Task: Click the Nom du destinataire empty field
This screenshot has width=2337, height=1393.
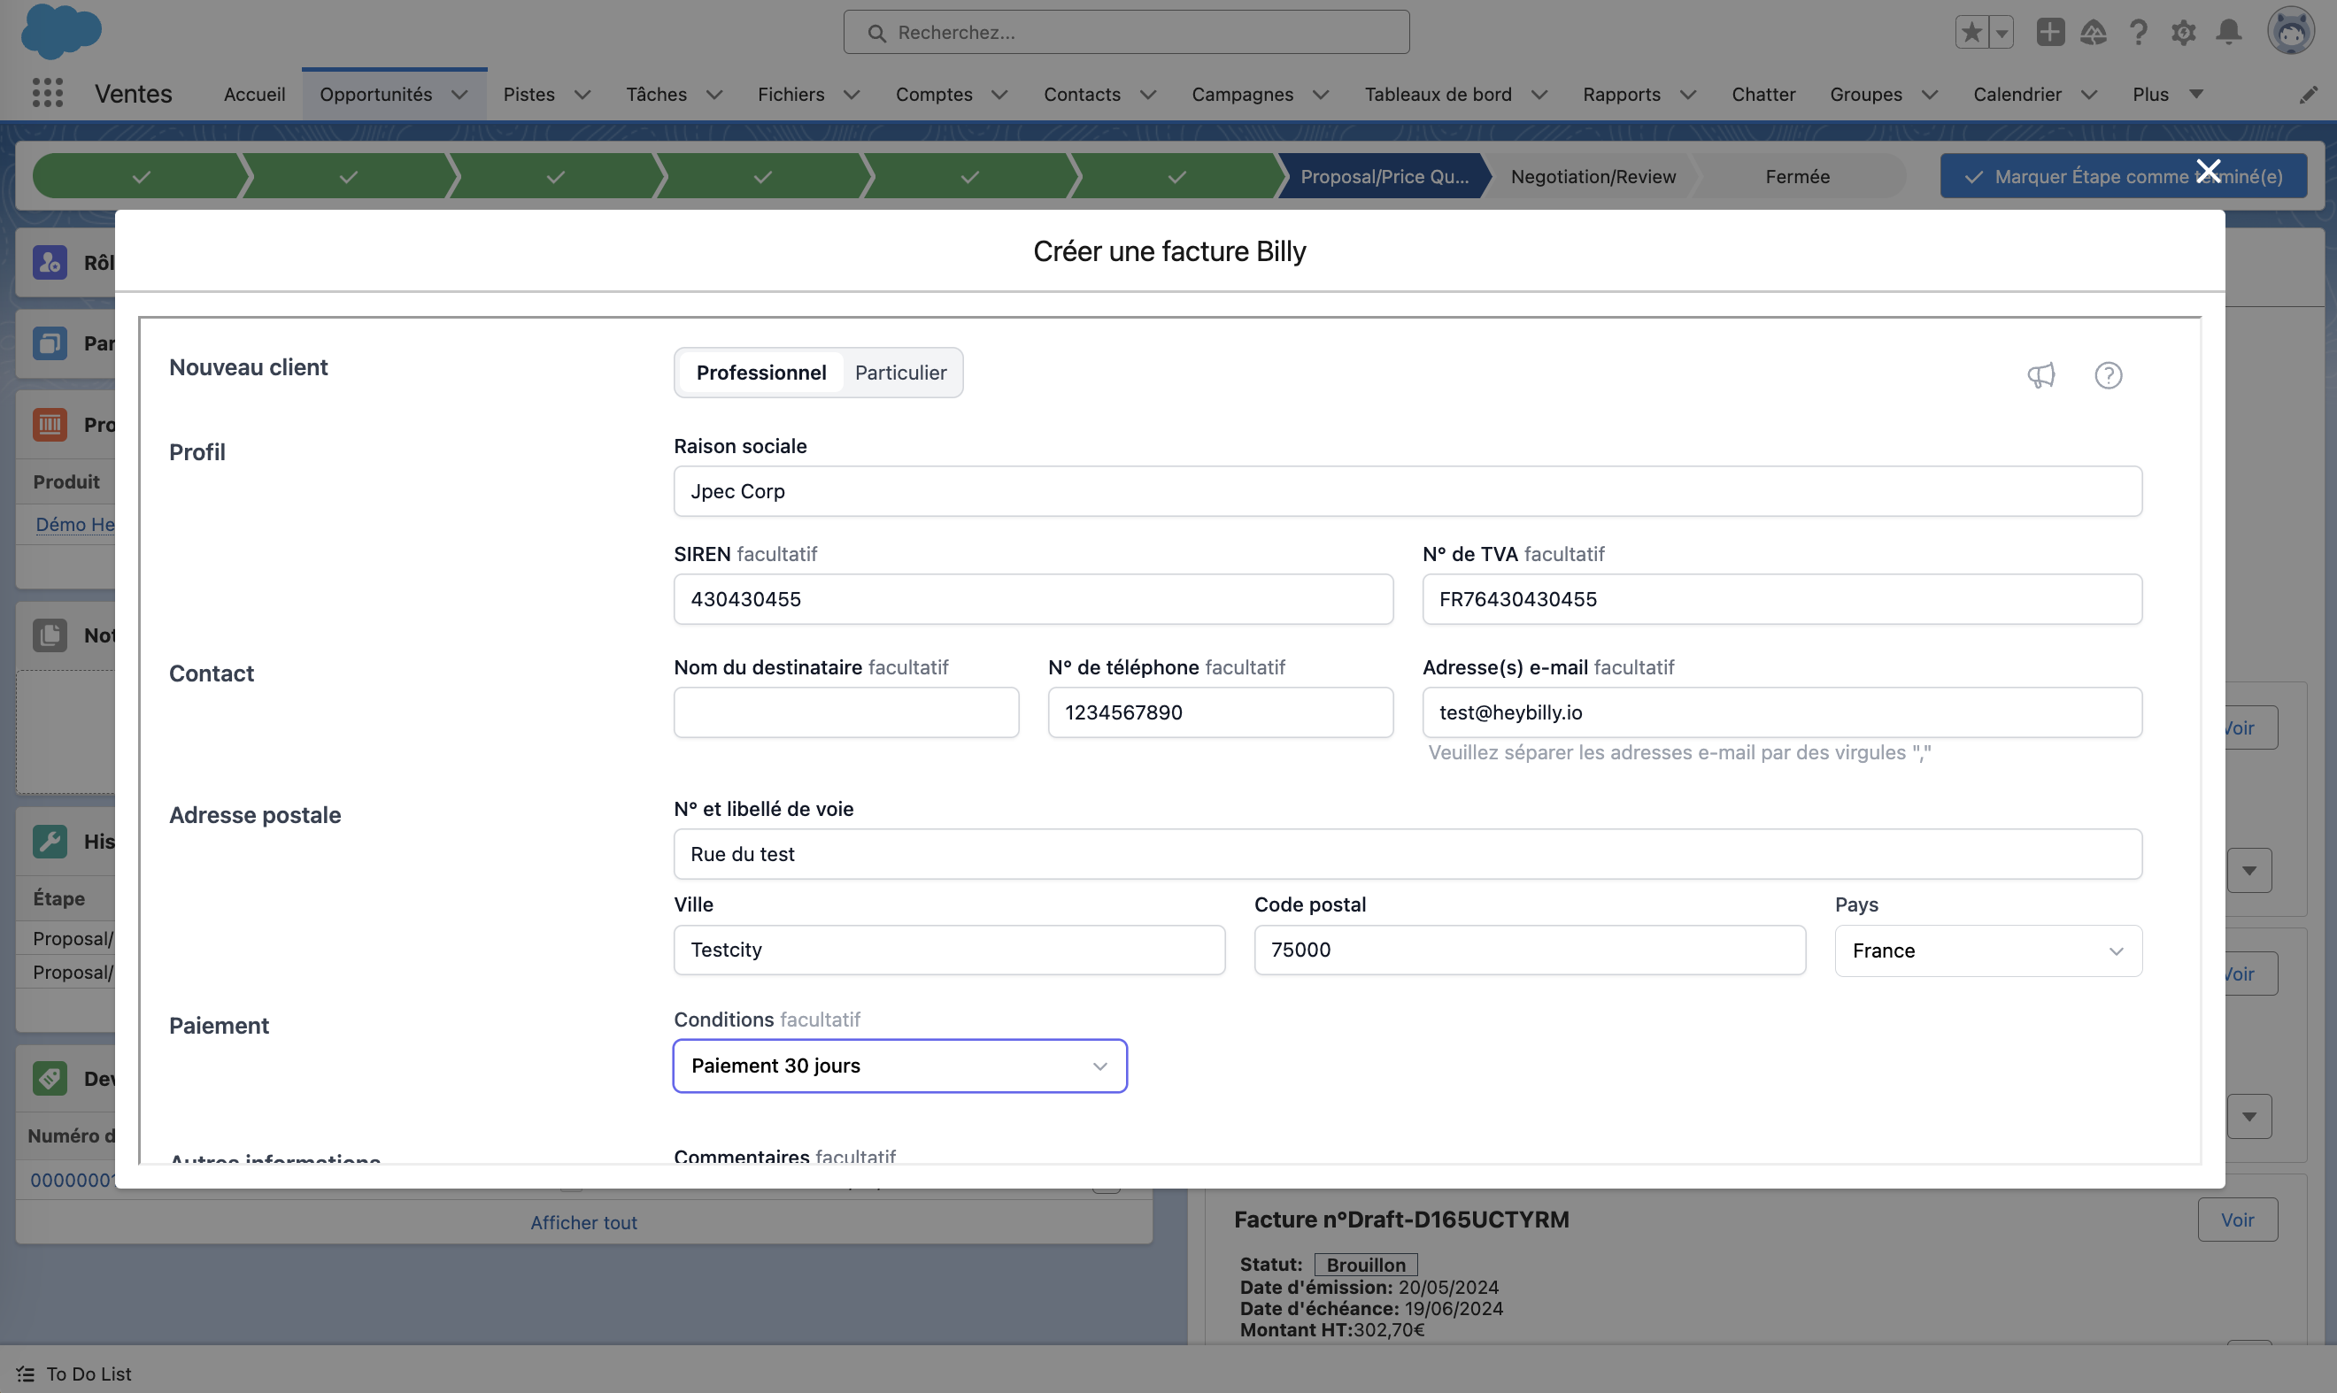Action: 845,712
